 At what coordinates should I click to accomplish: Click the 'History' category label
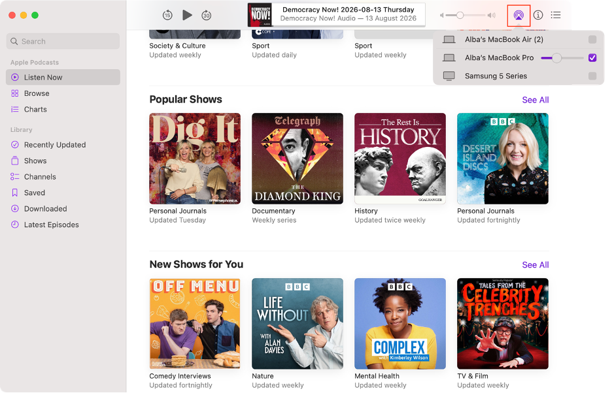(365, 211)
